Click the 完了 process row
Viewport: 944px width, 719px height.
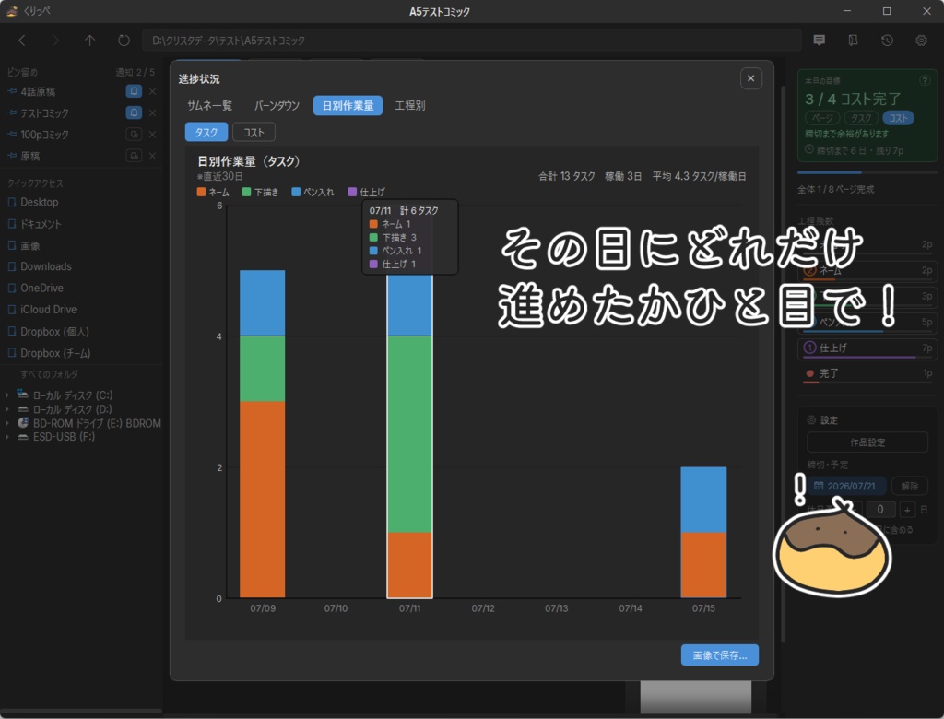pyautogui.click(x=867, y=373)
